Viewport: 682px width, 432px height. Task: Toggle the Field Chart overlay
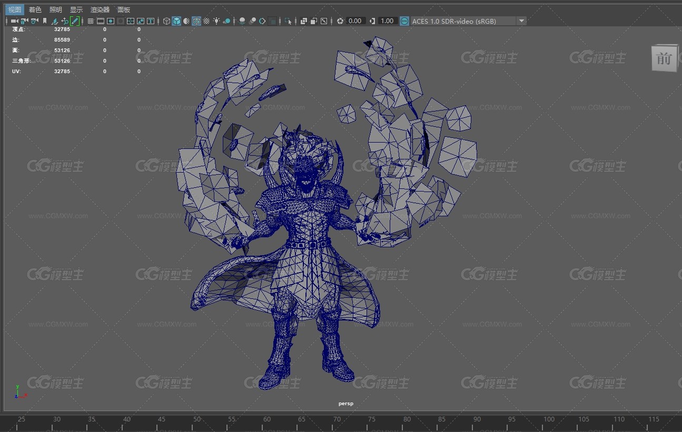(x=131, y=21)
